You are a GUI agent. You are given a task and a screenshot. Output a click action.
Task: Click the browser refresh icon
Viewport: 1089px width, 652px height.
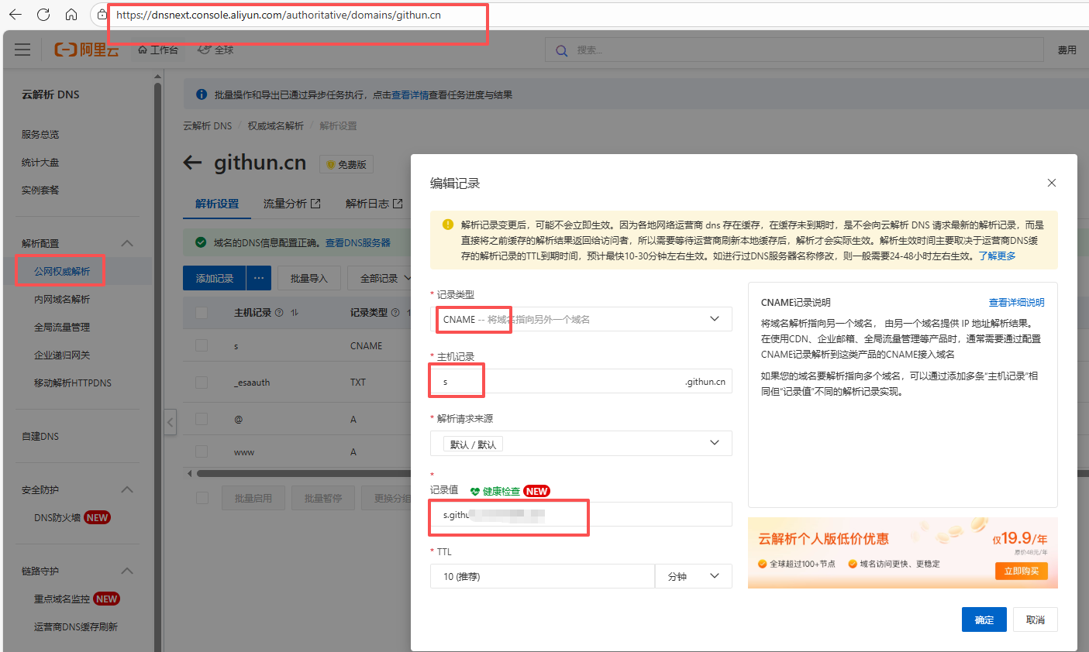(x=43, y=15)
